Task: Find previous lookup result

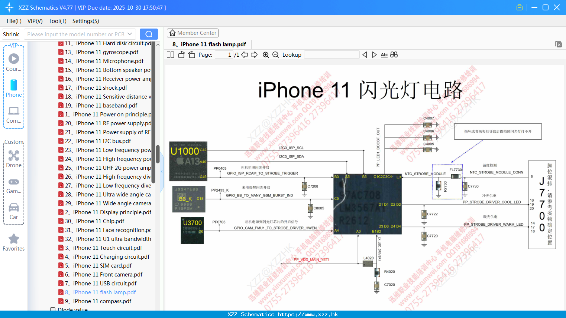Action: pos(365,55)
